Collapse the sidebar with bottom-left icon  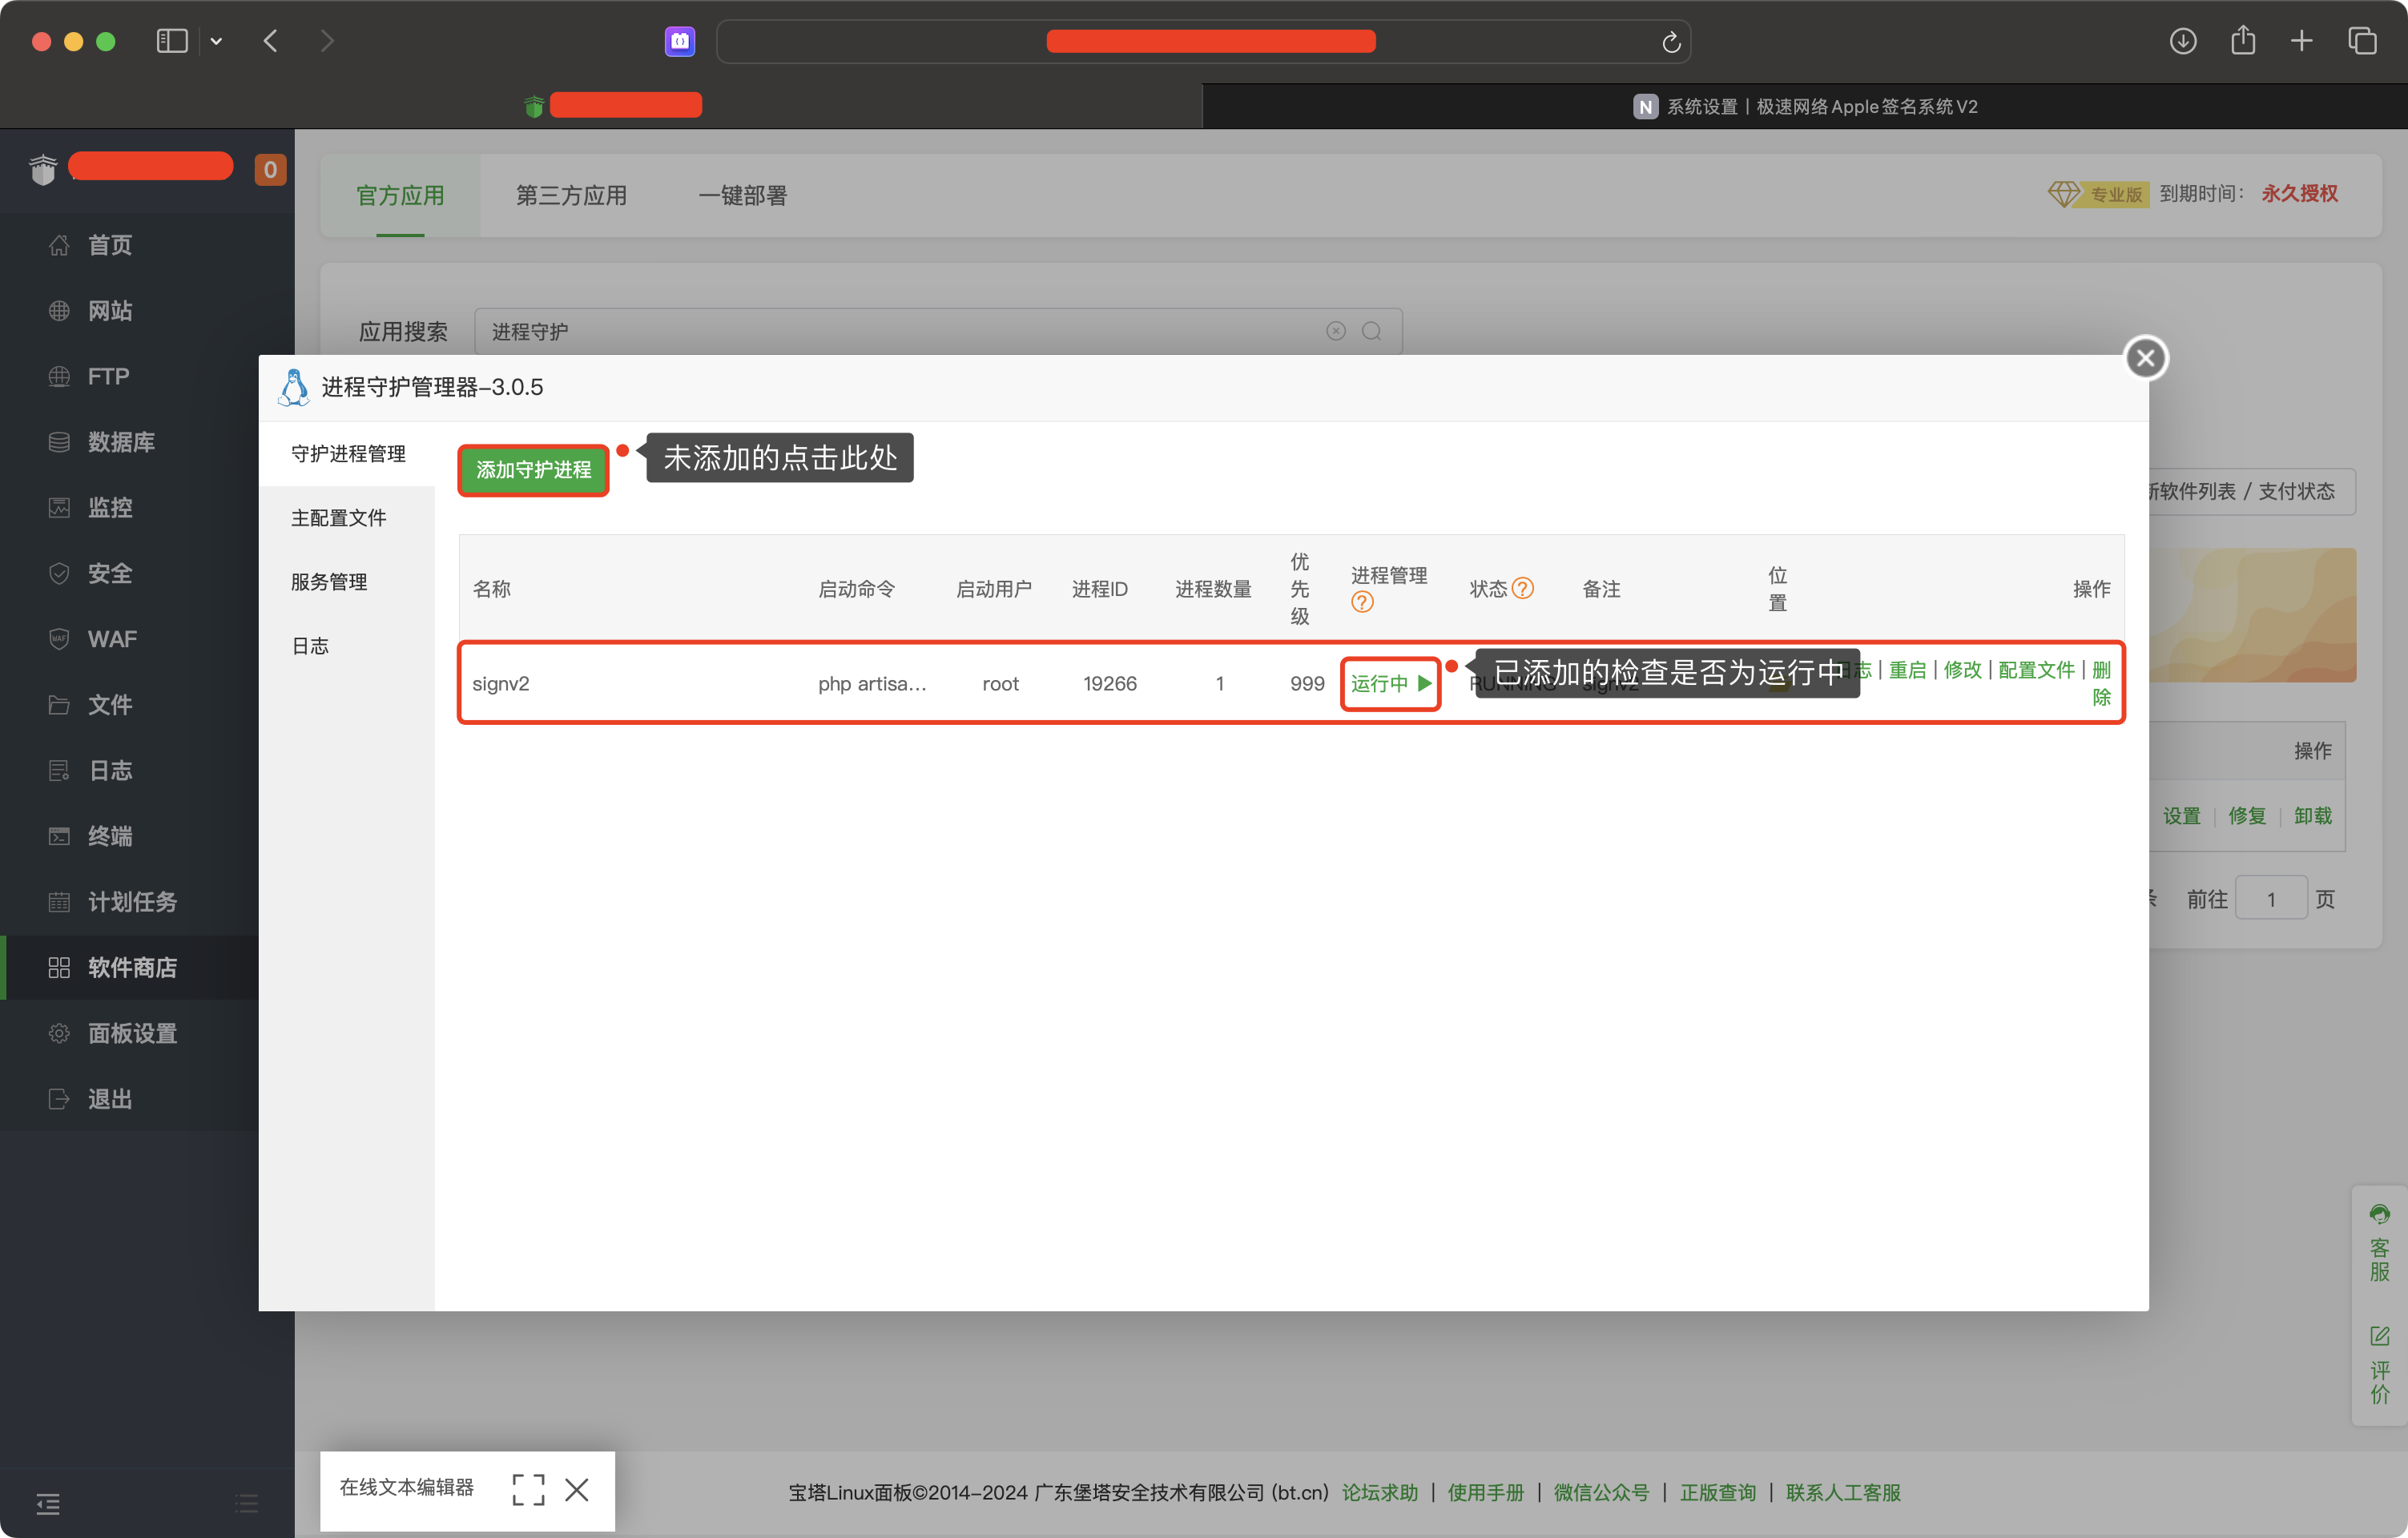pos(48,1504)
